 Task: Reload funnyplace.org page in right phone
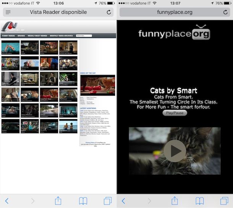click(x=225, y=12)
